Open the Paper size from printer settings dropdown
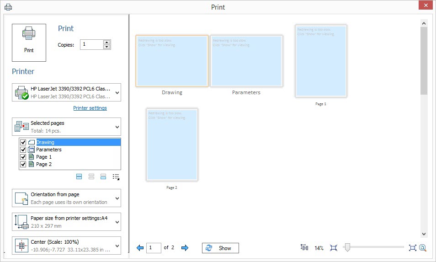 click(x=66, y=222)
